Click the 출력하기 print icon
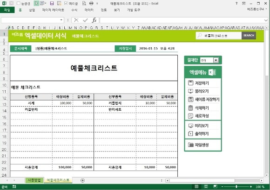 (190, 133)
